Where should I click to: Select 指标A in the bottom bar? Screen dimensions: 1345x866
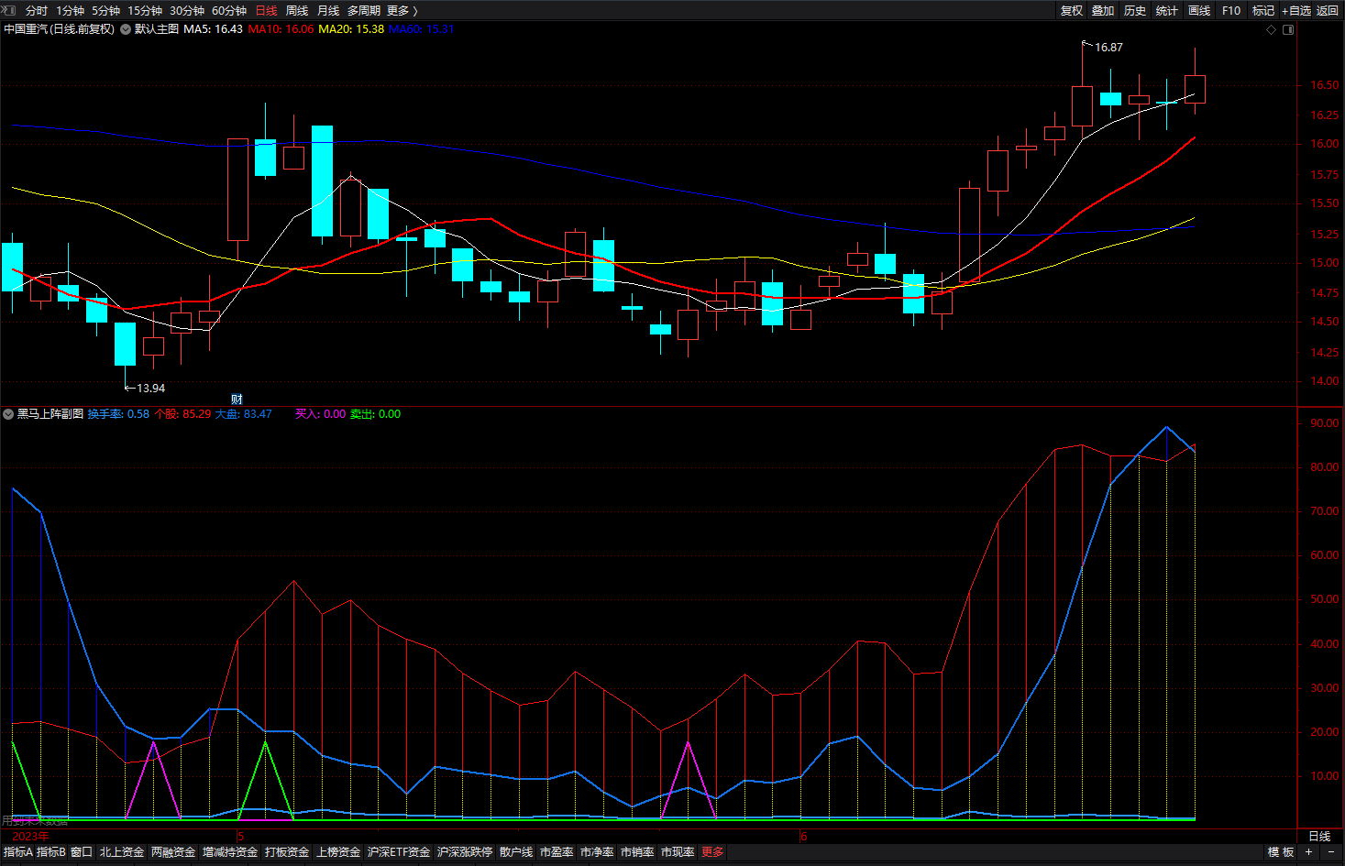click(x=17, y=852)
